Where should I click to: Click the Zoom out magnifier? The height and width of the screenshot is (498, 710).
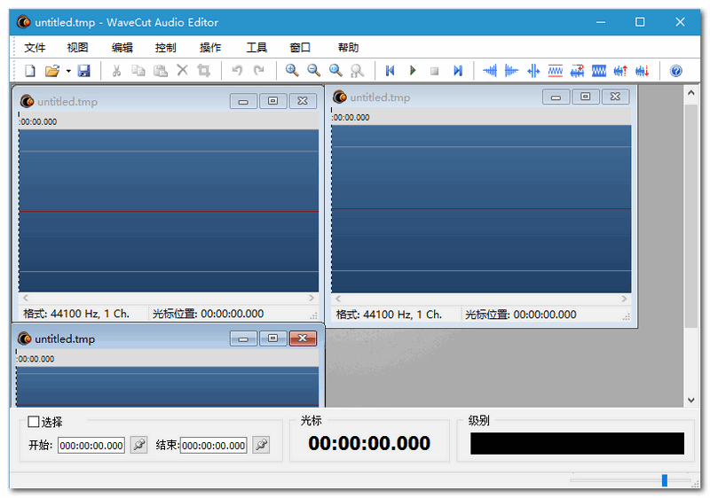coord(313,71)
